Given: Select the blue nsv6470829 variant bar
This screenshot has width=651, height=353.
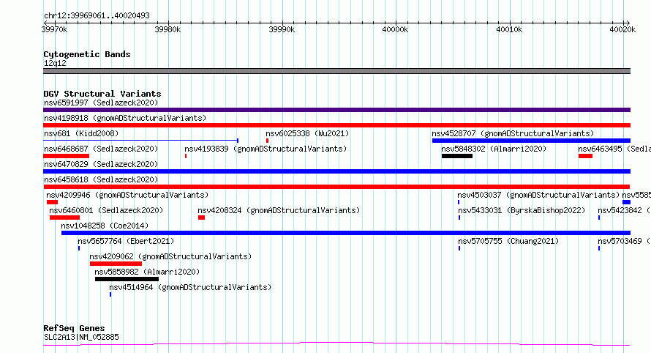Looking at the screenshot, I should point(336,171).
